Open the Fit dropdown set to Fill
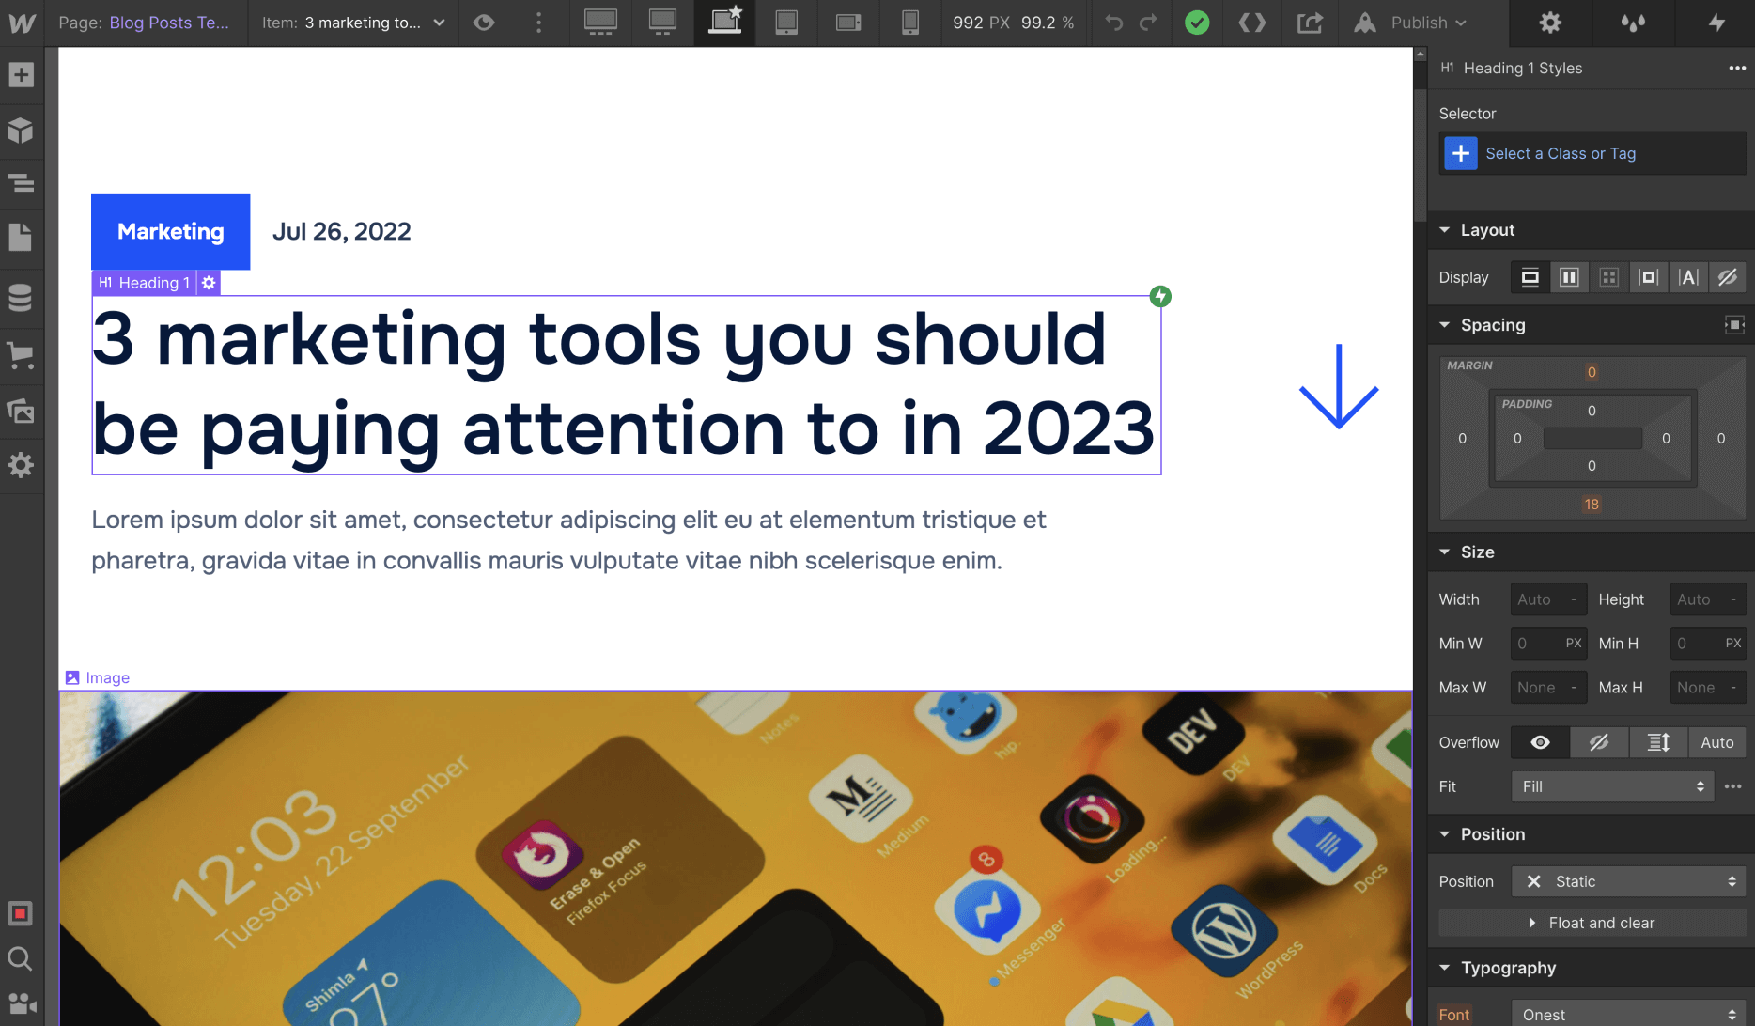Viewport: 1755px width, 1026px height. (1612, 786)
